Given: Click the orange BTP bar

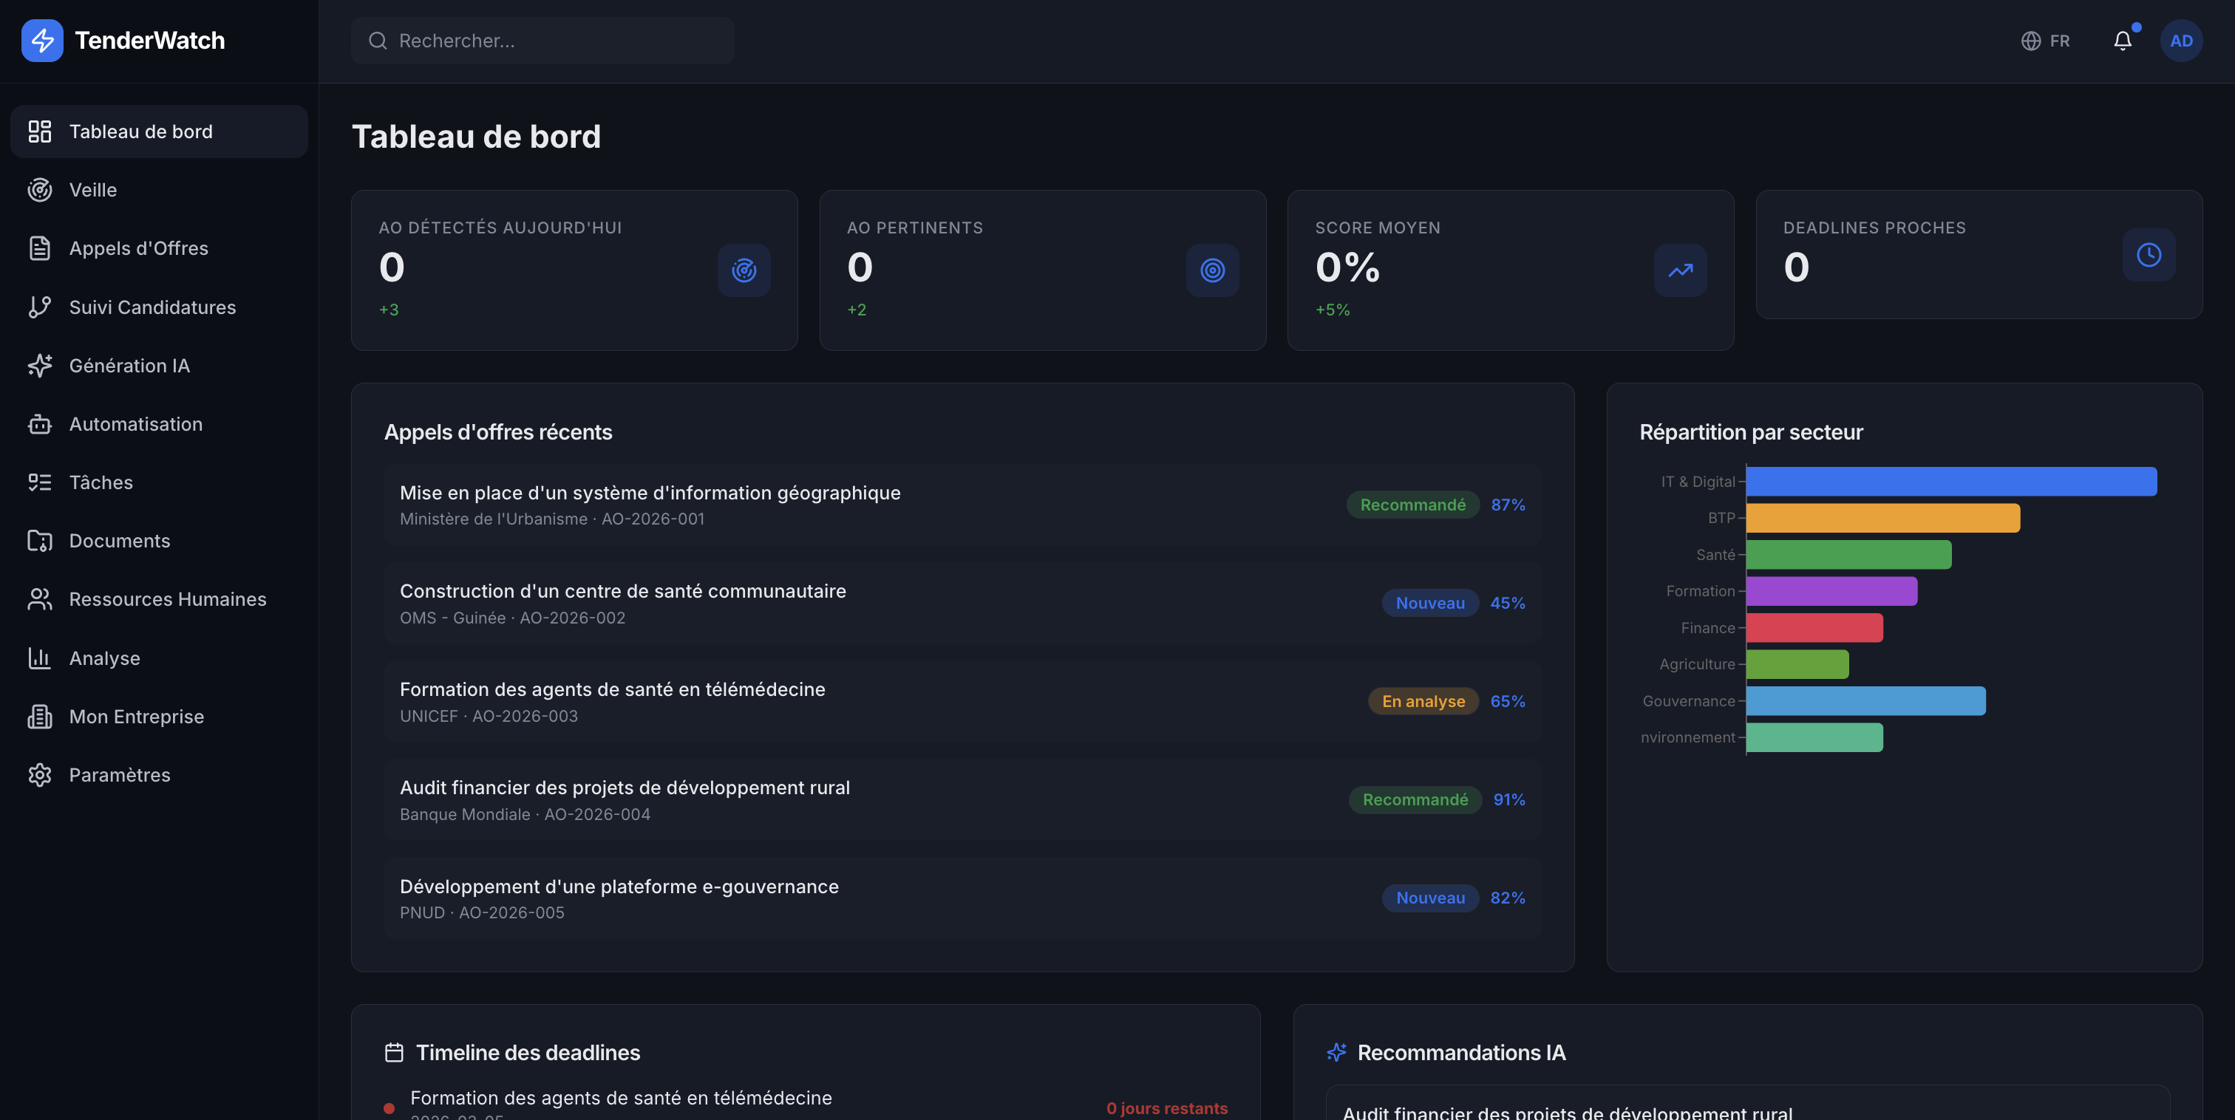Looking at the screenshot, I should click(1882, 518).
